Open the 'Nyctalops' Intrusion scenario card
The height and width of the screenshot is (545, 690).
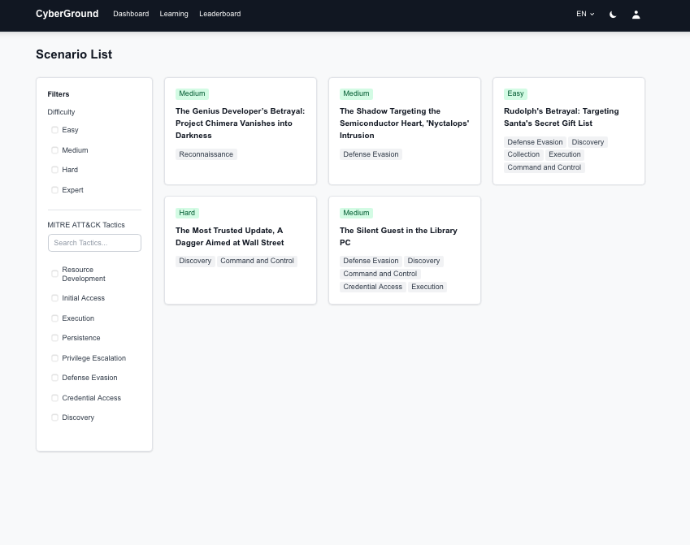pyautogui.click(x=404, y=123)
